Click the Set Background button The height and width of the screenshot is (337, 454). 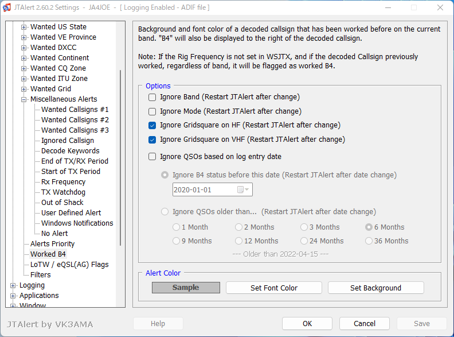coord(376,288)
